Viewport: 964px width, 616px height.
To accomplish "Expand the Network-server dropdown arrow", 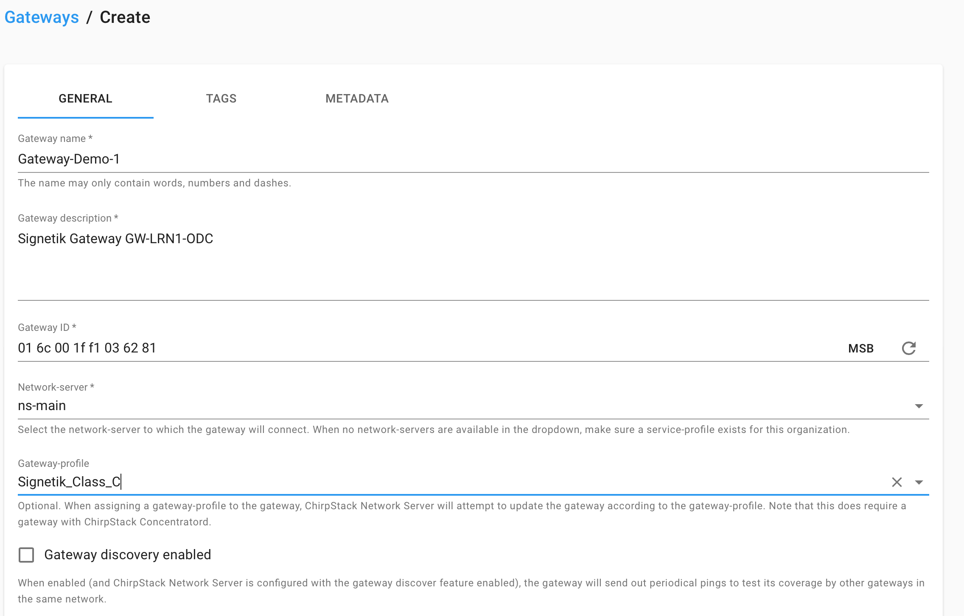I will pyautogui.click(x=919, y=406).
